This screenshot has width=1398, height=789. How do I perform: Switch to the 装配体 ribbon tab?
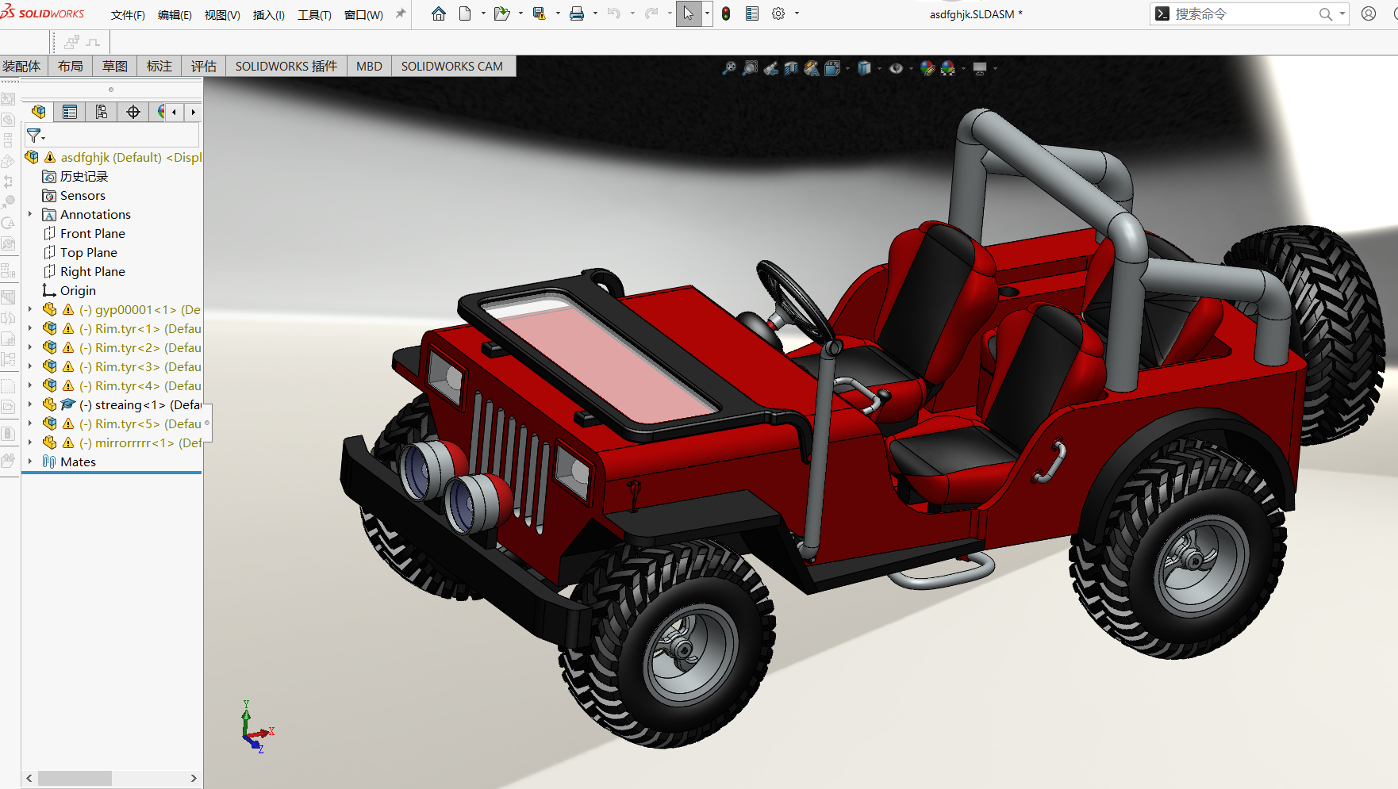[x=22, y=67]
